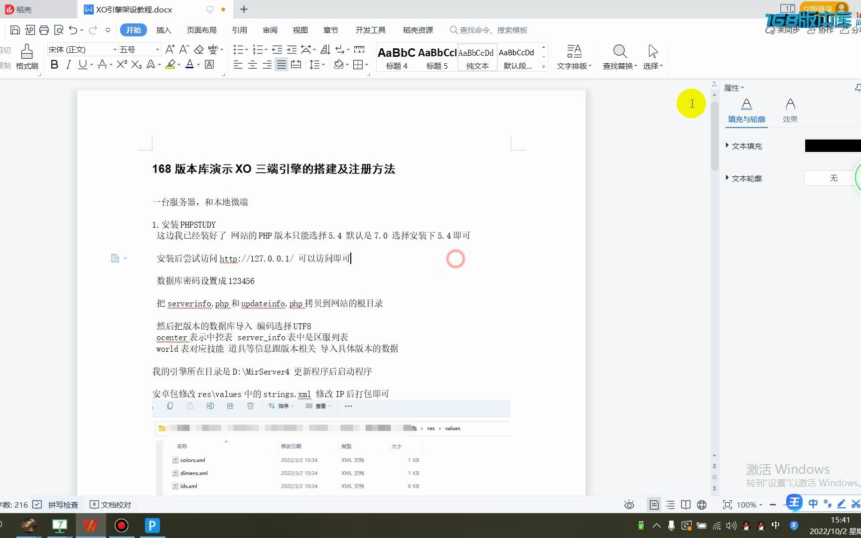Switch to the 效果 tab in properties panel
This screenshot has width=861, height=538.
[x=790, y=111]
